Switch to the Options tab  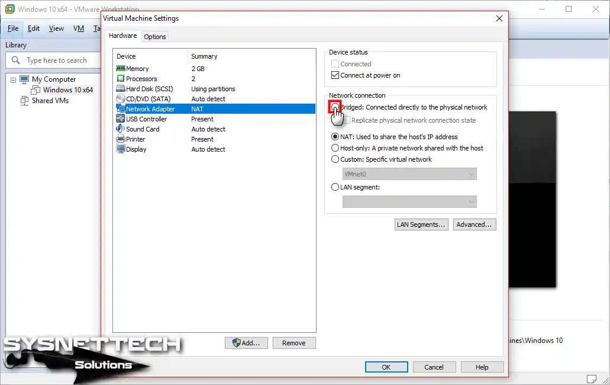coord(155,37)
